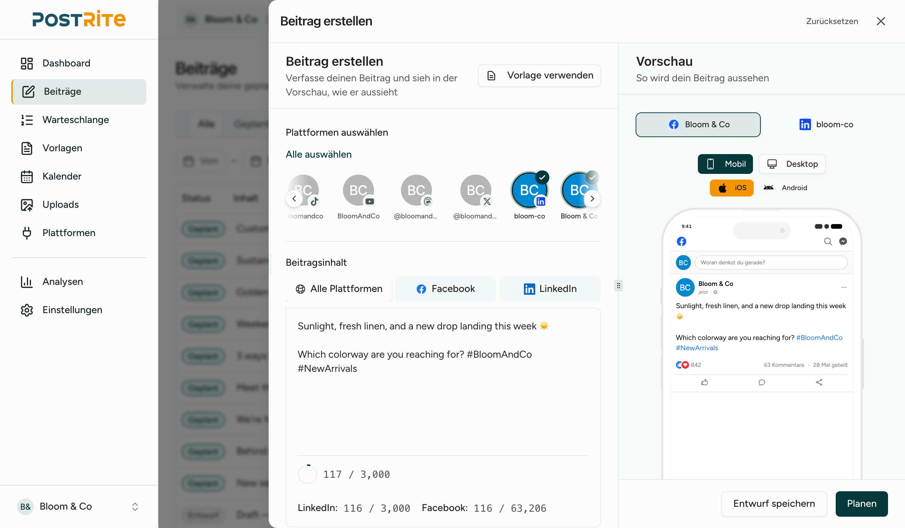This screenshot has width=905, height=528.
Task: Click the three-dot menu on preview post
Action: (x=844, y=287)
